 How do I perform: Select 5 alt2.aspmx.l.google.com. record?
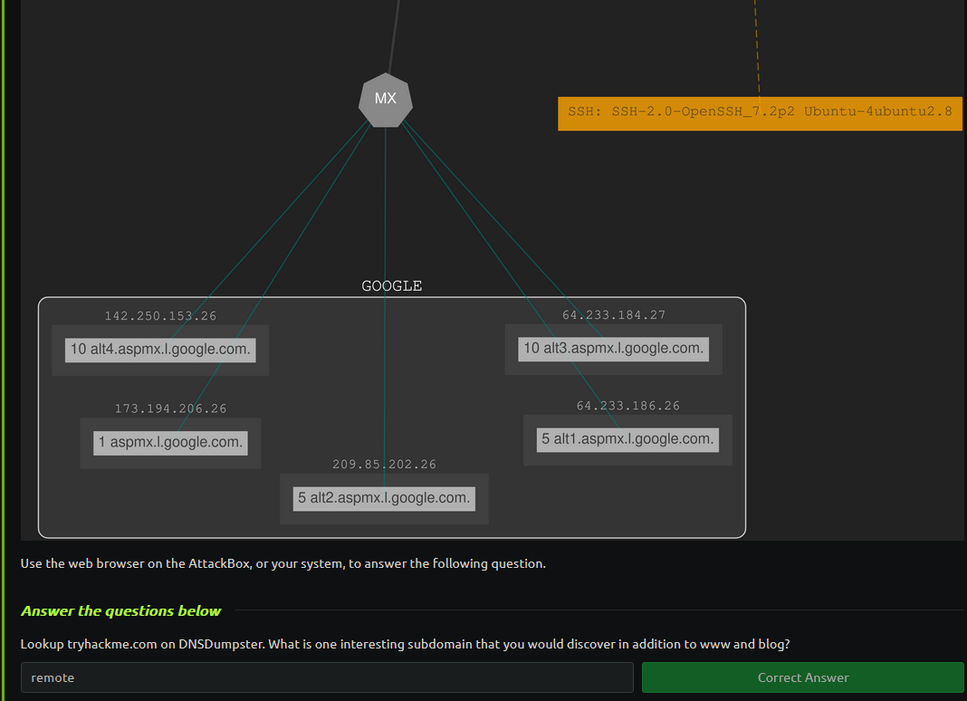[x=384, y=499]
